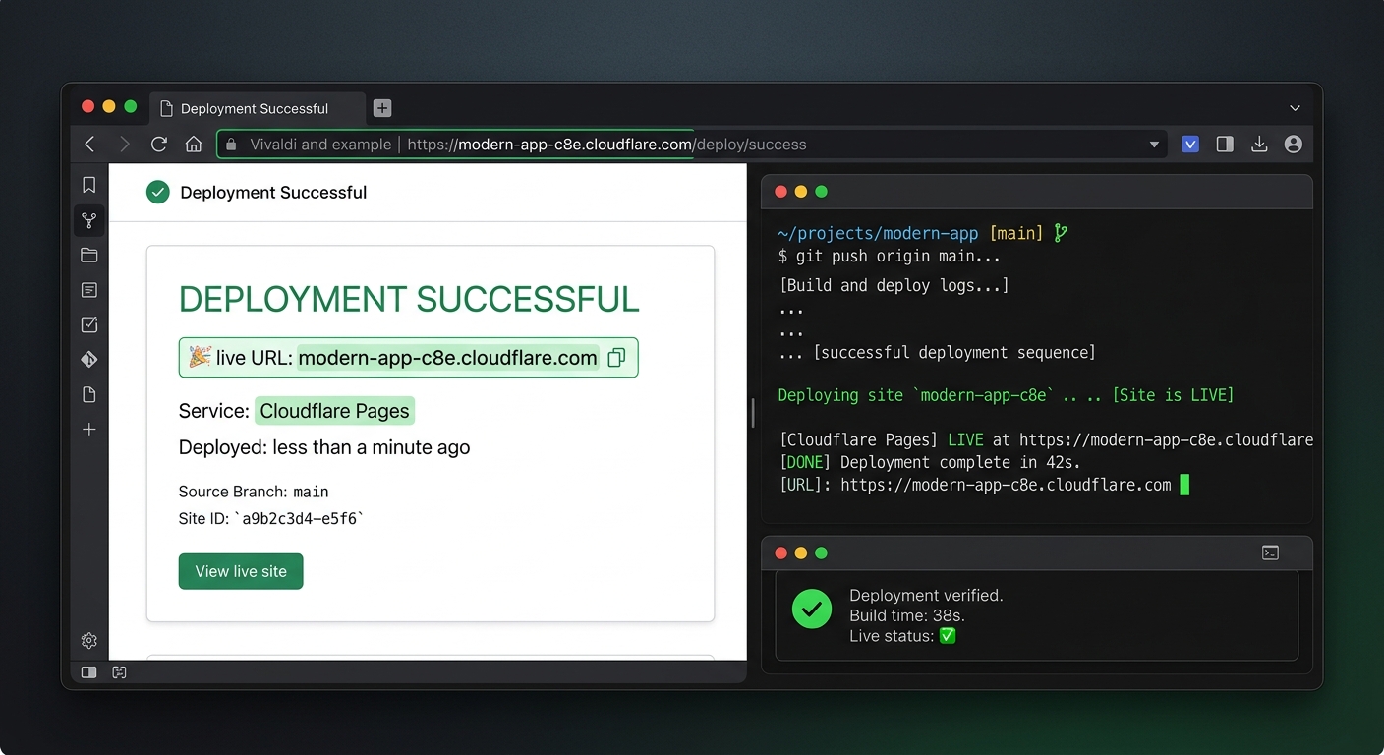Click the blue Vivaldi extension icon
1384x755 pixels.
tap(1190, 145)
